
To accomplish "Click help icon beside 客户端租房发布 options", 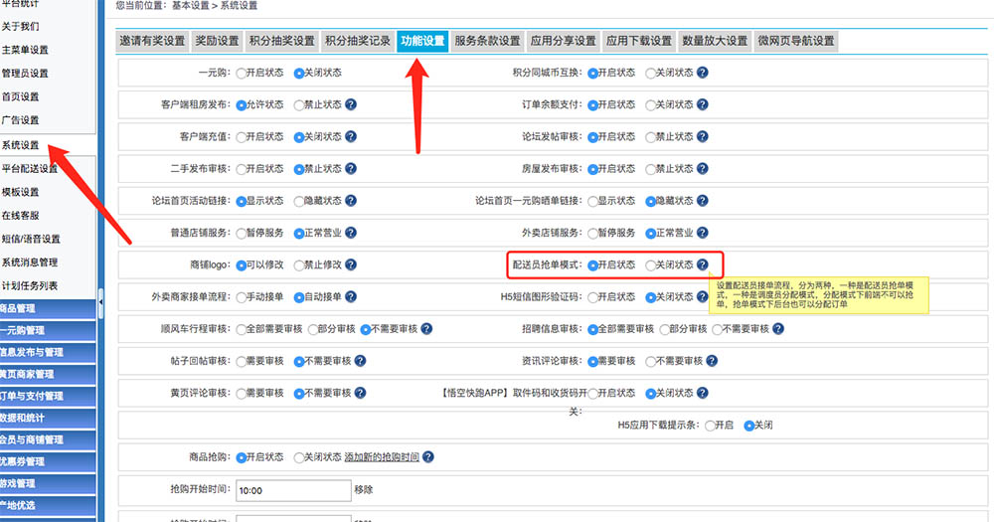I will [x=351, y=104].
